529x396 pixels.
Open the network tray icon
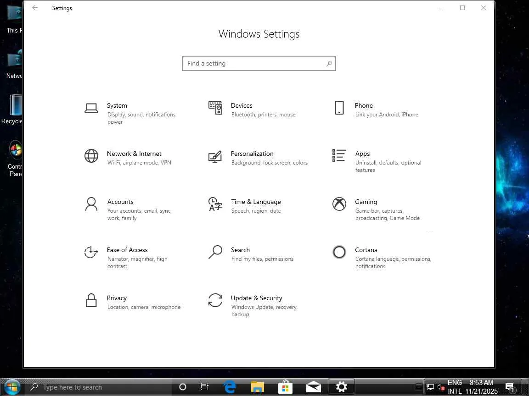click(430, 387)
